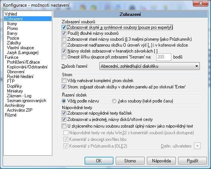
Task: Select 'Záznam - Log' settings page
Action: click(19, 96)
